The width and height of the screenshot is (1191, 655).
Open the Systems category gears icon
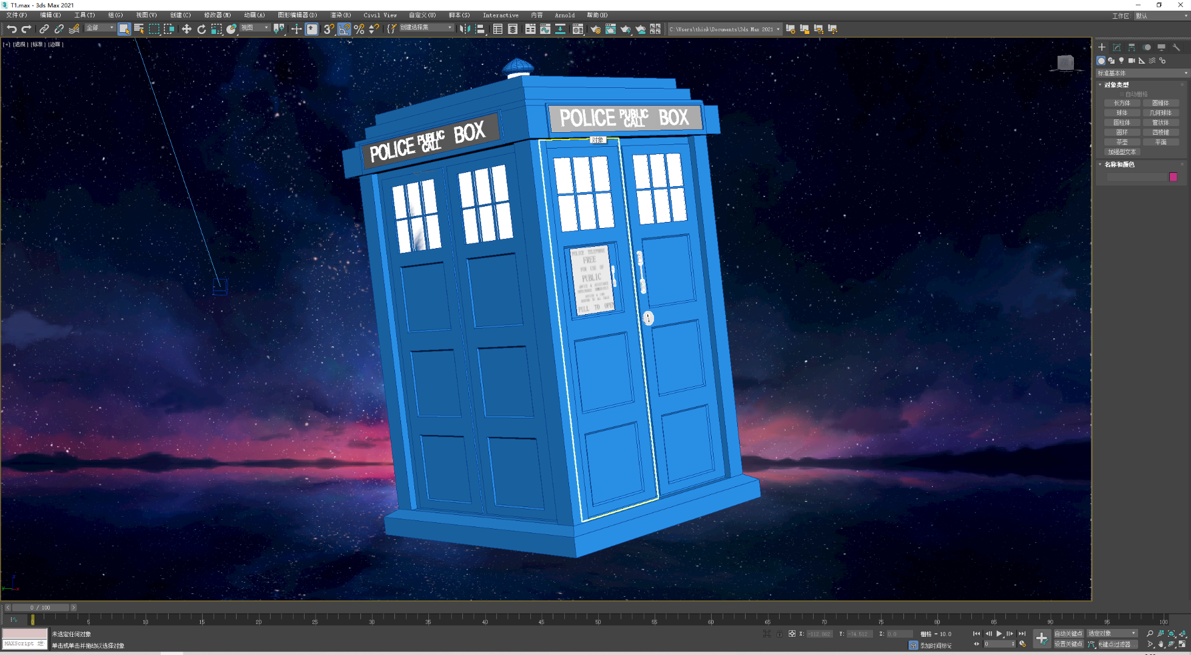[x=1162, y=61]
